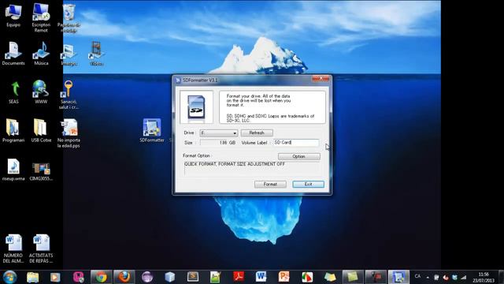Screen dimensions: 504x284
Task: Click the Size field showing 1.86 GB
Action: [219, 143]
